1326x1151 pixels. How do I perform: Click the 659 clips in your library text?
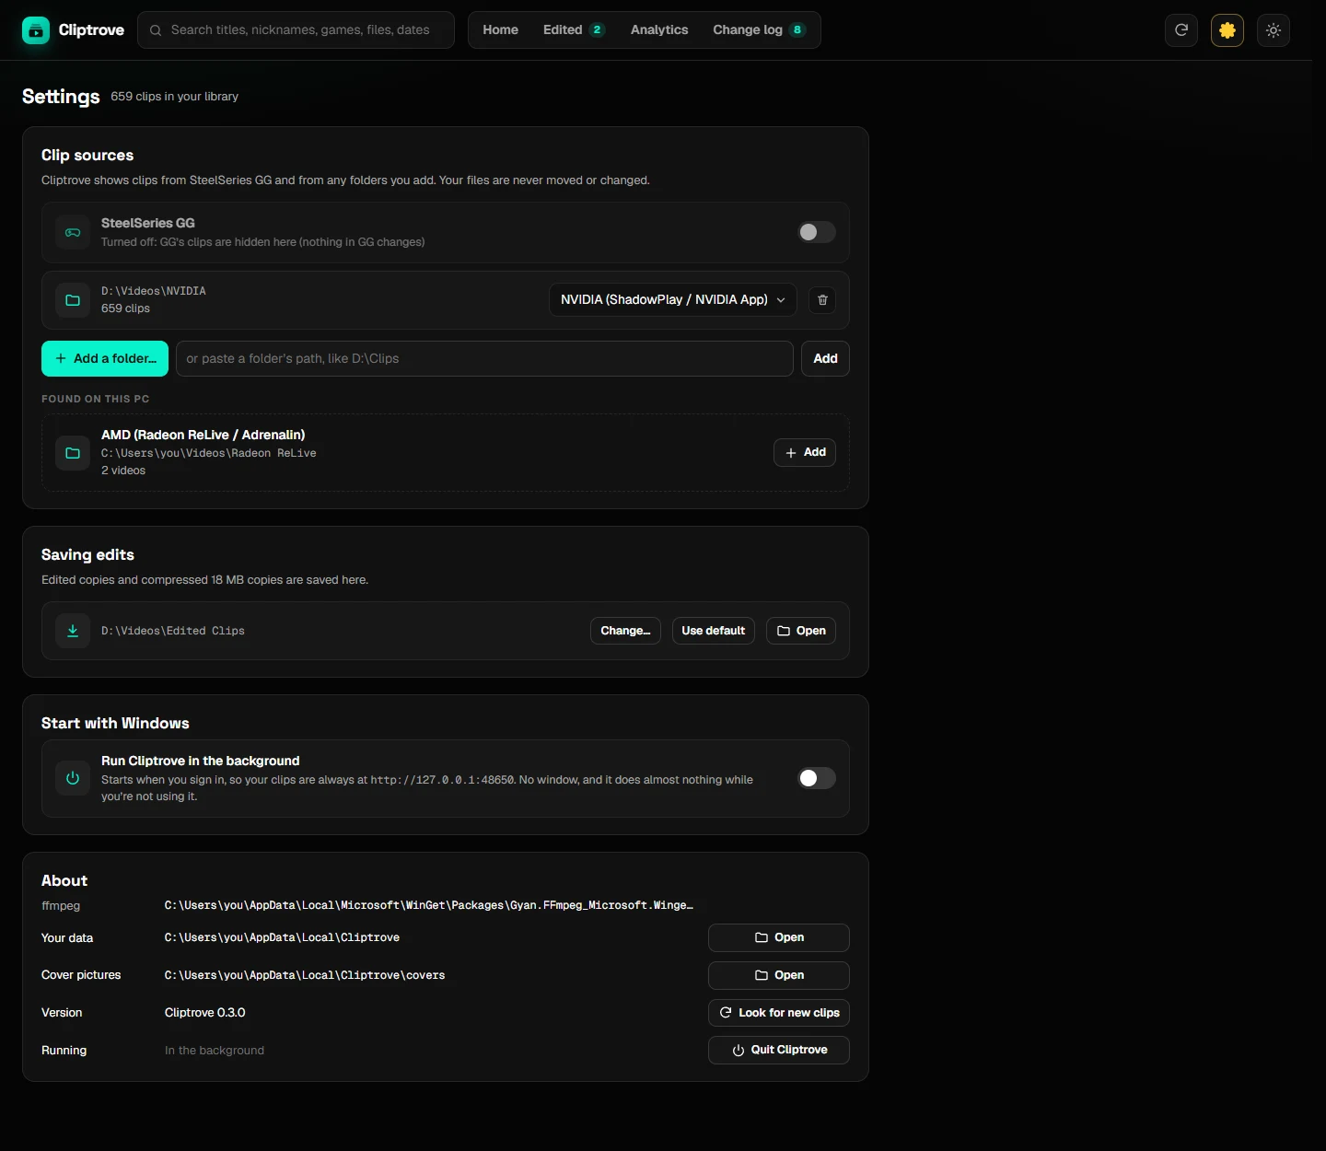coord(175,97)
